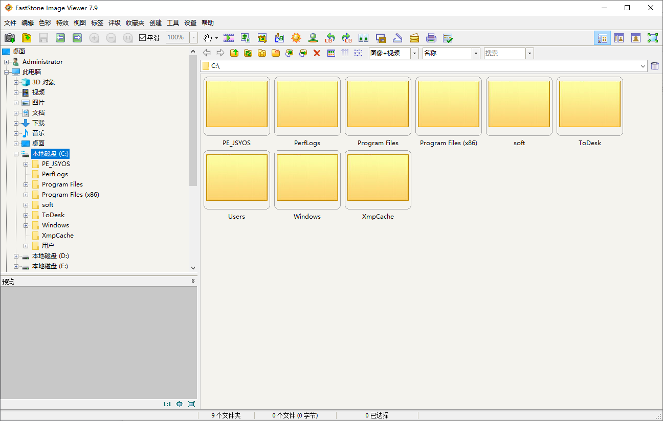Select the hand pan tool
The image size is (663, 421).
(x=207, y=38)
